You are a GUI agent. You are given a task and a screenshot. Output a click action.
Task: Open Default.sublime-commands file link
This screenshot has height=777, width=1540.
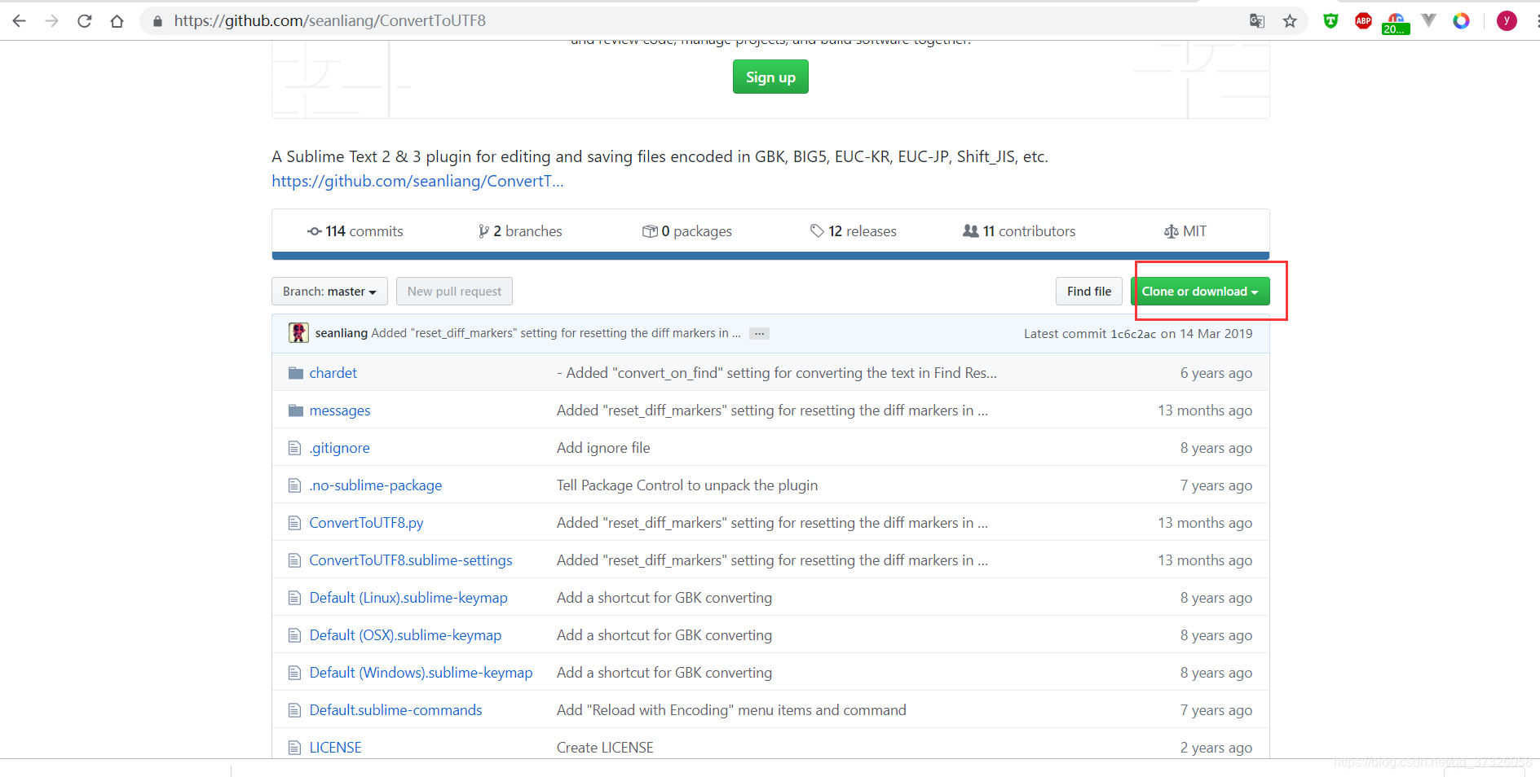[395, 710]
